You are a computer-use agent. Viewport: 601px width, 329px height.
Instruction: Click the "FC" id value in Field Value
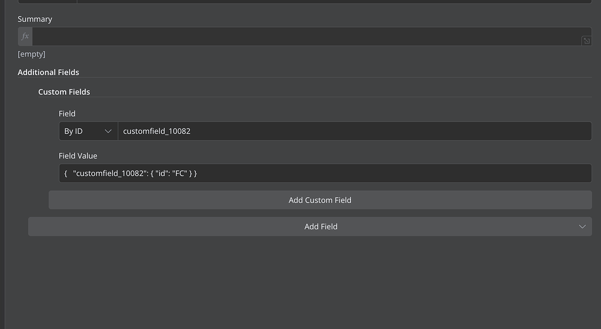coord(180,174)
